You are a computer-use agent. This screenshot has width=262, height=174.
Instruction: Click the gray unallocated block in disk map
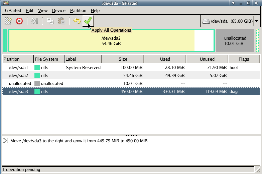[x=235, y=41]
